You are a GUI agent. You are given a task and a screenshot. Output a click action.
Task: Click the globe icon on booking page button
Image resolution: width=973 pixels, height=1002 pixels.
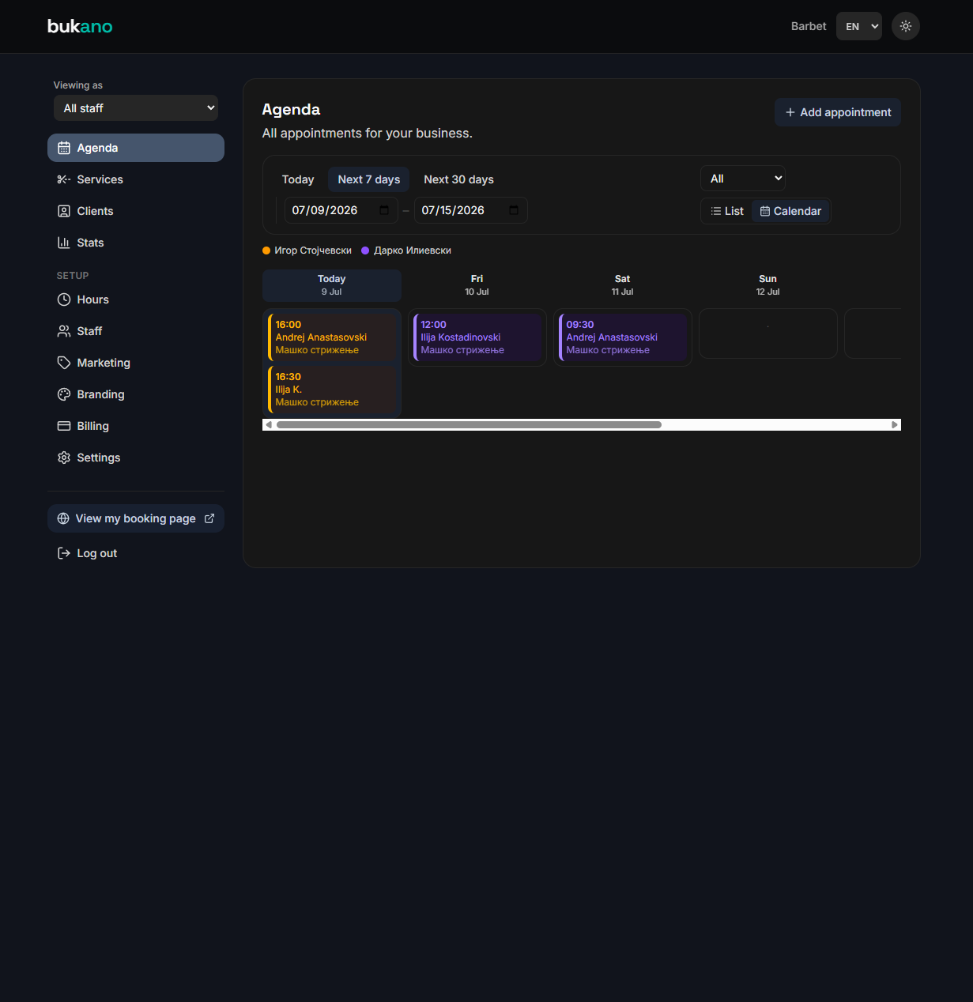pos(63,518)
